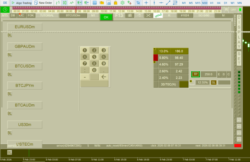Select the D1 timeframe
Viewport: 250px width, 162px height.
coord(226,3)
